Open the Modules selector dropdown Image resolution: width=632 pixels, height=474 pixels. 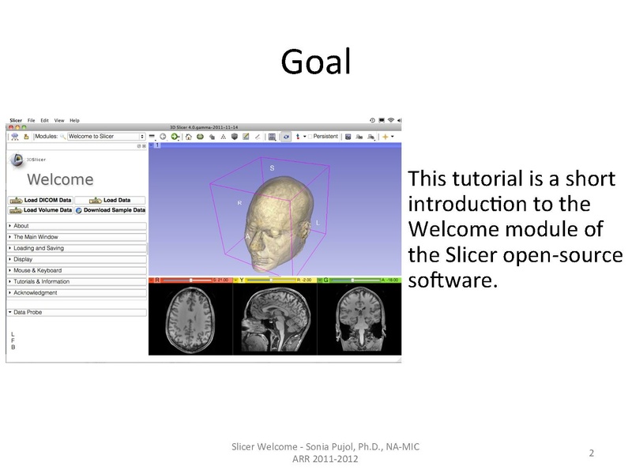coord(106,137)
